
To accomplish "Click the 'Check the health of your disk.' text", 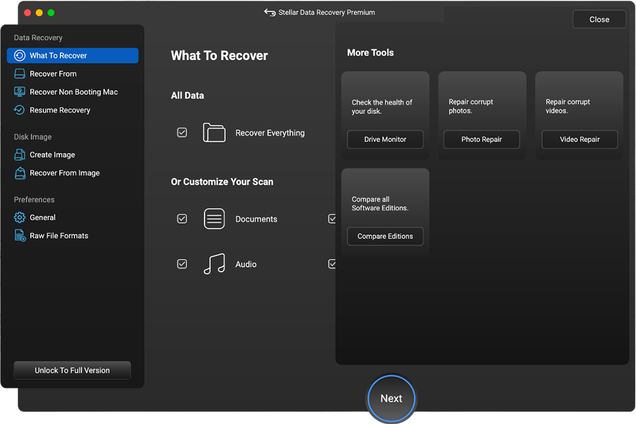I will pos(382,107).
